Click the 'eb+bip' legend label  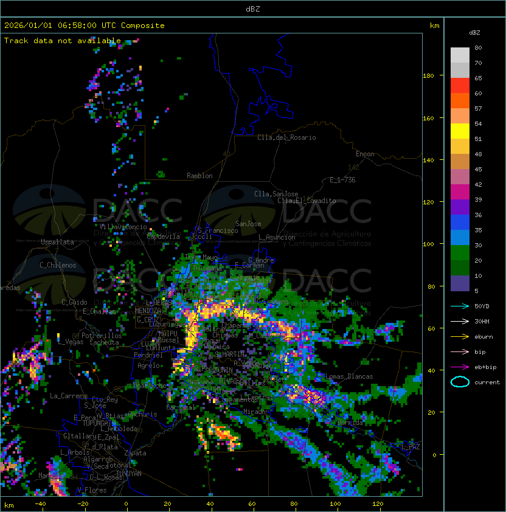coord(485,367)
